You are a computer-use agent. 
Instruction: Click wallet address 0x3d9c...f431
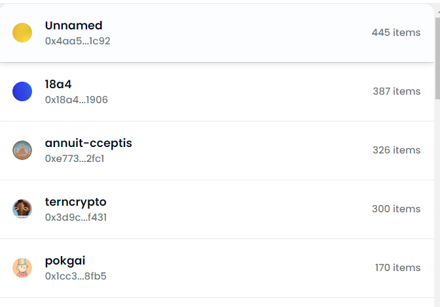pos(75,218)
